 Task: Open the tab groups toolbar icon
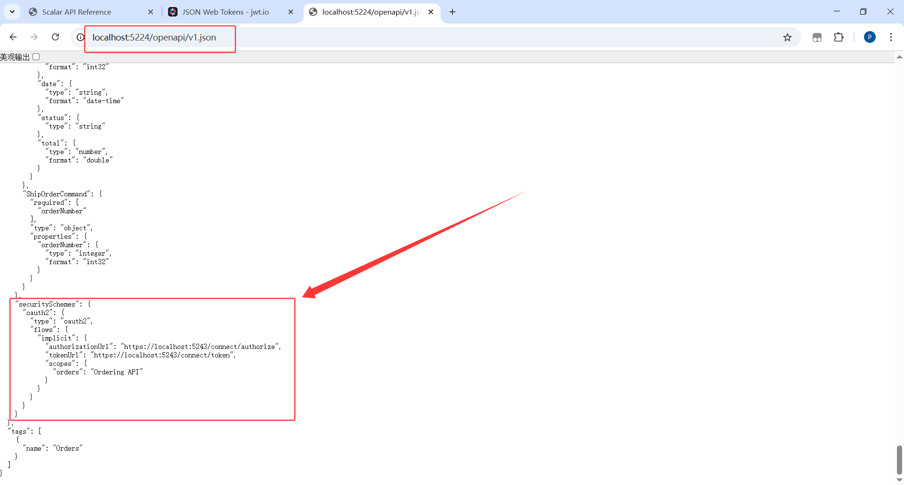(x=817, y=37)
